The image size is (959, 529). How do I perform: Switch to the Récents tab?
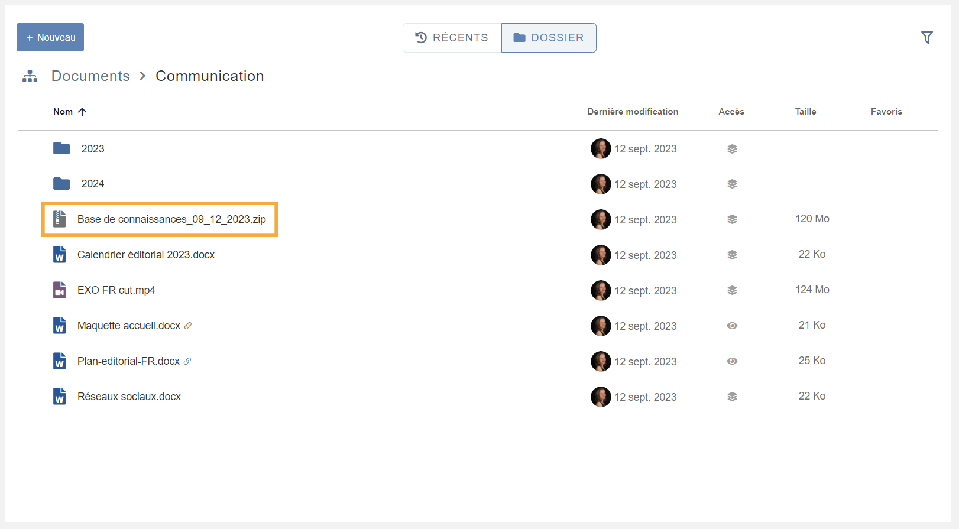coord(452,38)
